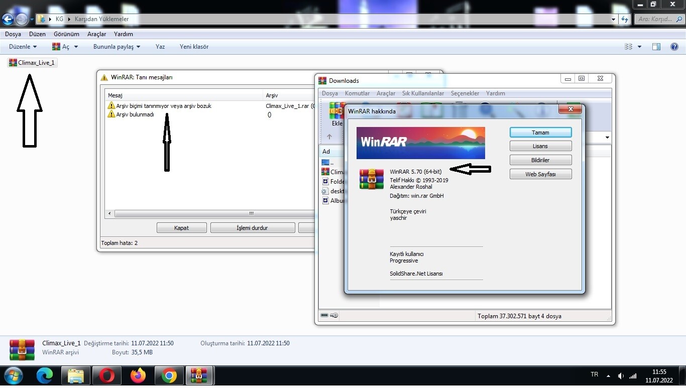The width and height of the screenshot is (686, 388).
Task: Select the Climax_Live_1 archive file
Action: coord(32,63)
